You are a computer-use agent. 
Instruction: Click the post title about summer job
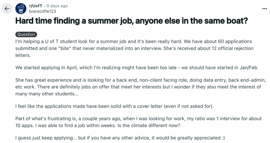[x=131, y=21]
